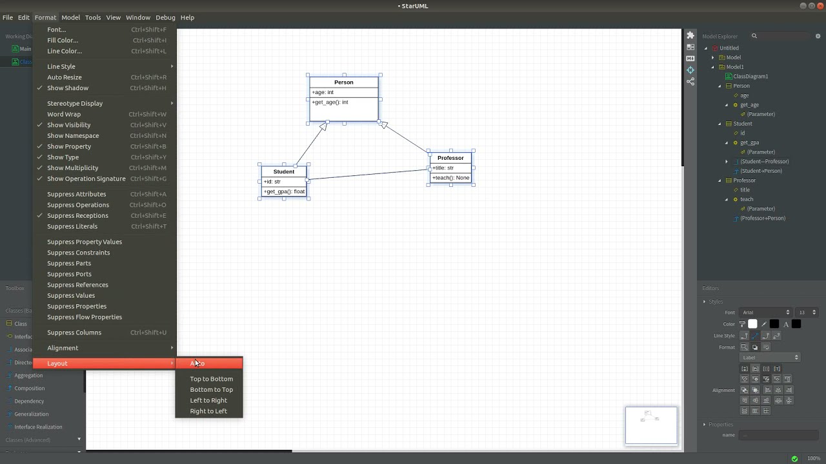Screen dimensions: 826x464
Task: Click the crosshair locate icon in sidebar
Action: [x=690, y=70]
